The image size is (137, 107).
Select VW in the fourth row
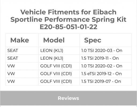(11, 74)
